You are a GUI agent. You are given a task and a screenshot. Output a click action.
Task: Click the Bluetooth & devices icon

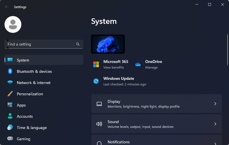[x=10, y=71]
